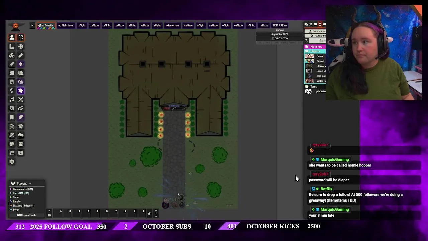Open the weather cloud tool icon
This screenshot has width=428, height=241.
pos(21,135)
